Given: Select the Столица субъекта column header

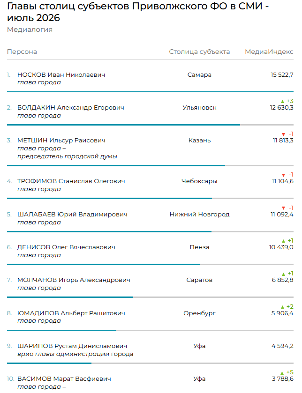Looking at the screenshot, I should (x=199, y=52).
